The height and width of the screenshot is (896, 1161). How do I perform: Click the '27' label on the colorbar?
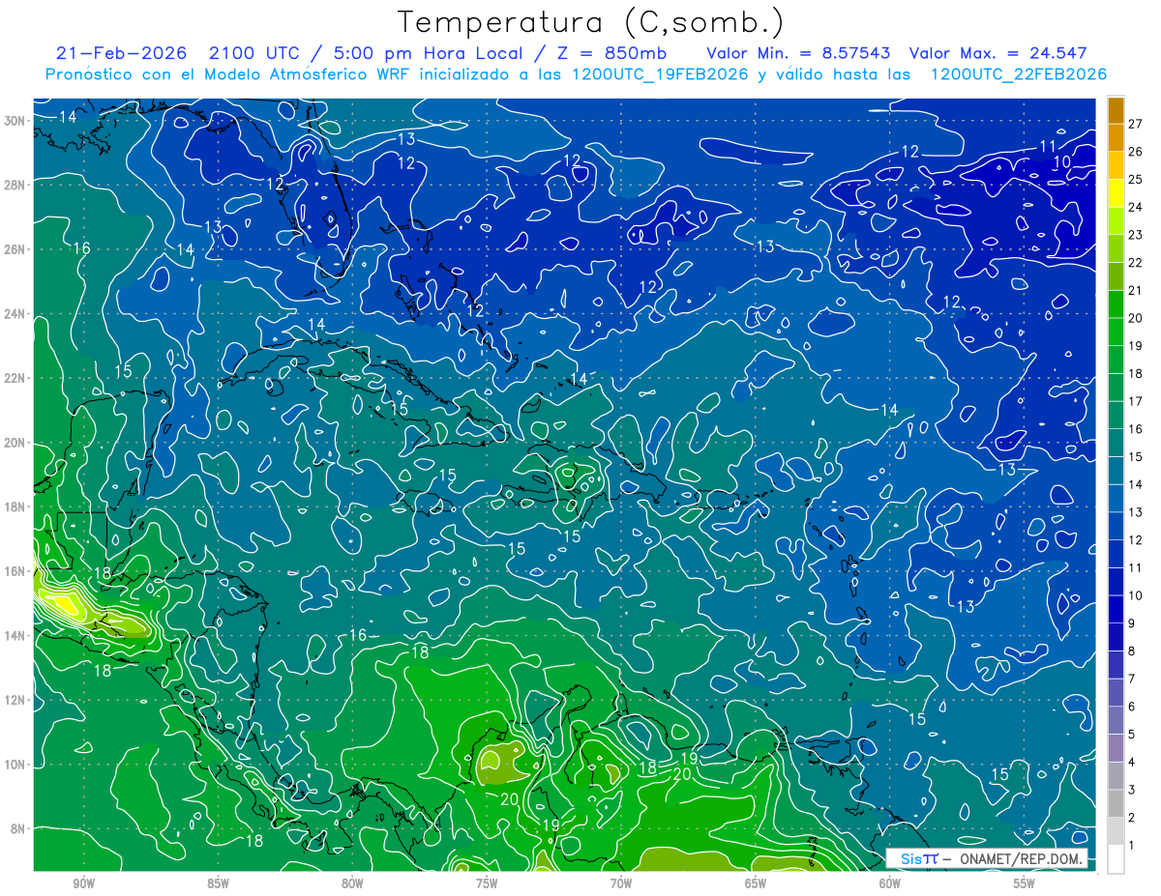(x=1136, y=124)
